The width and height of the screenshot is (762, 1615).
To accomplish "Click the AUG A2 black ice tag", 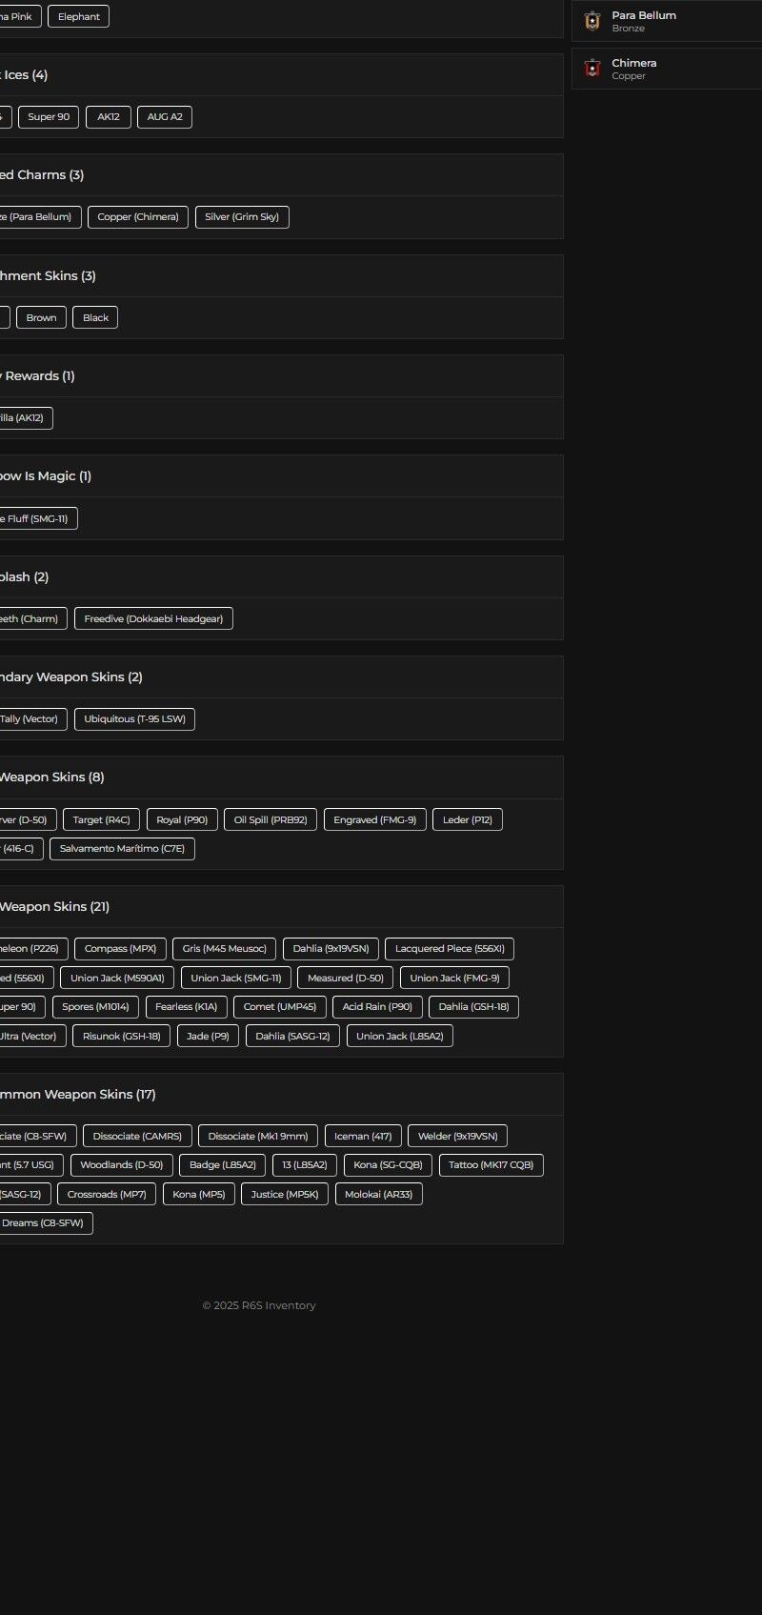I will (165, 117).
